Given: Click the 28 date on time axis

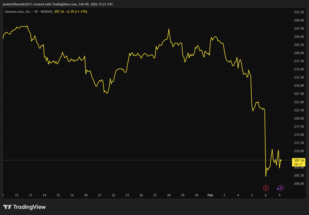Looking at the screenshot, I should pos(169,195).
